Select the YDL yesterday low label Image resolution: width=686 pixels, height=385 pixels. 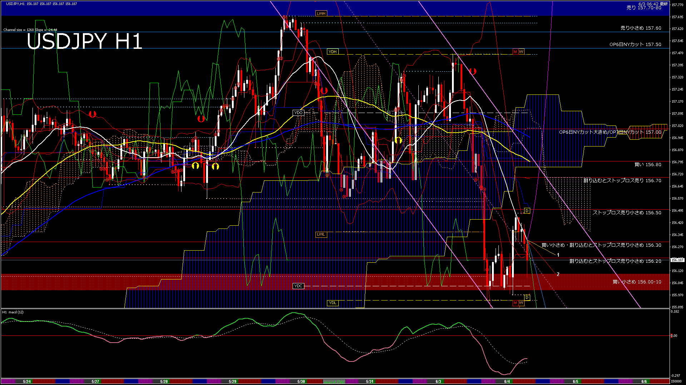333,303
